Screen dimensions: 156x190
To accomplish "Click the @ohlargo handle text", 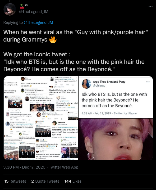I will coord(99,85).
